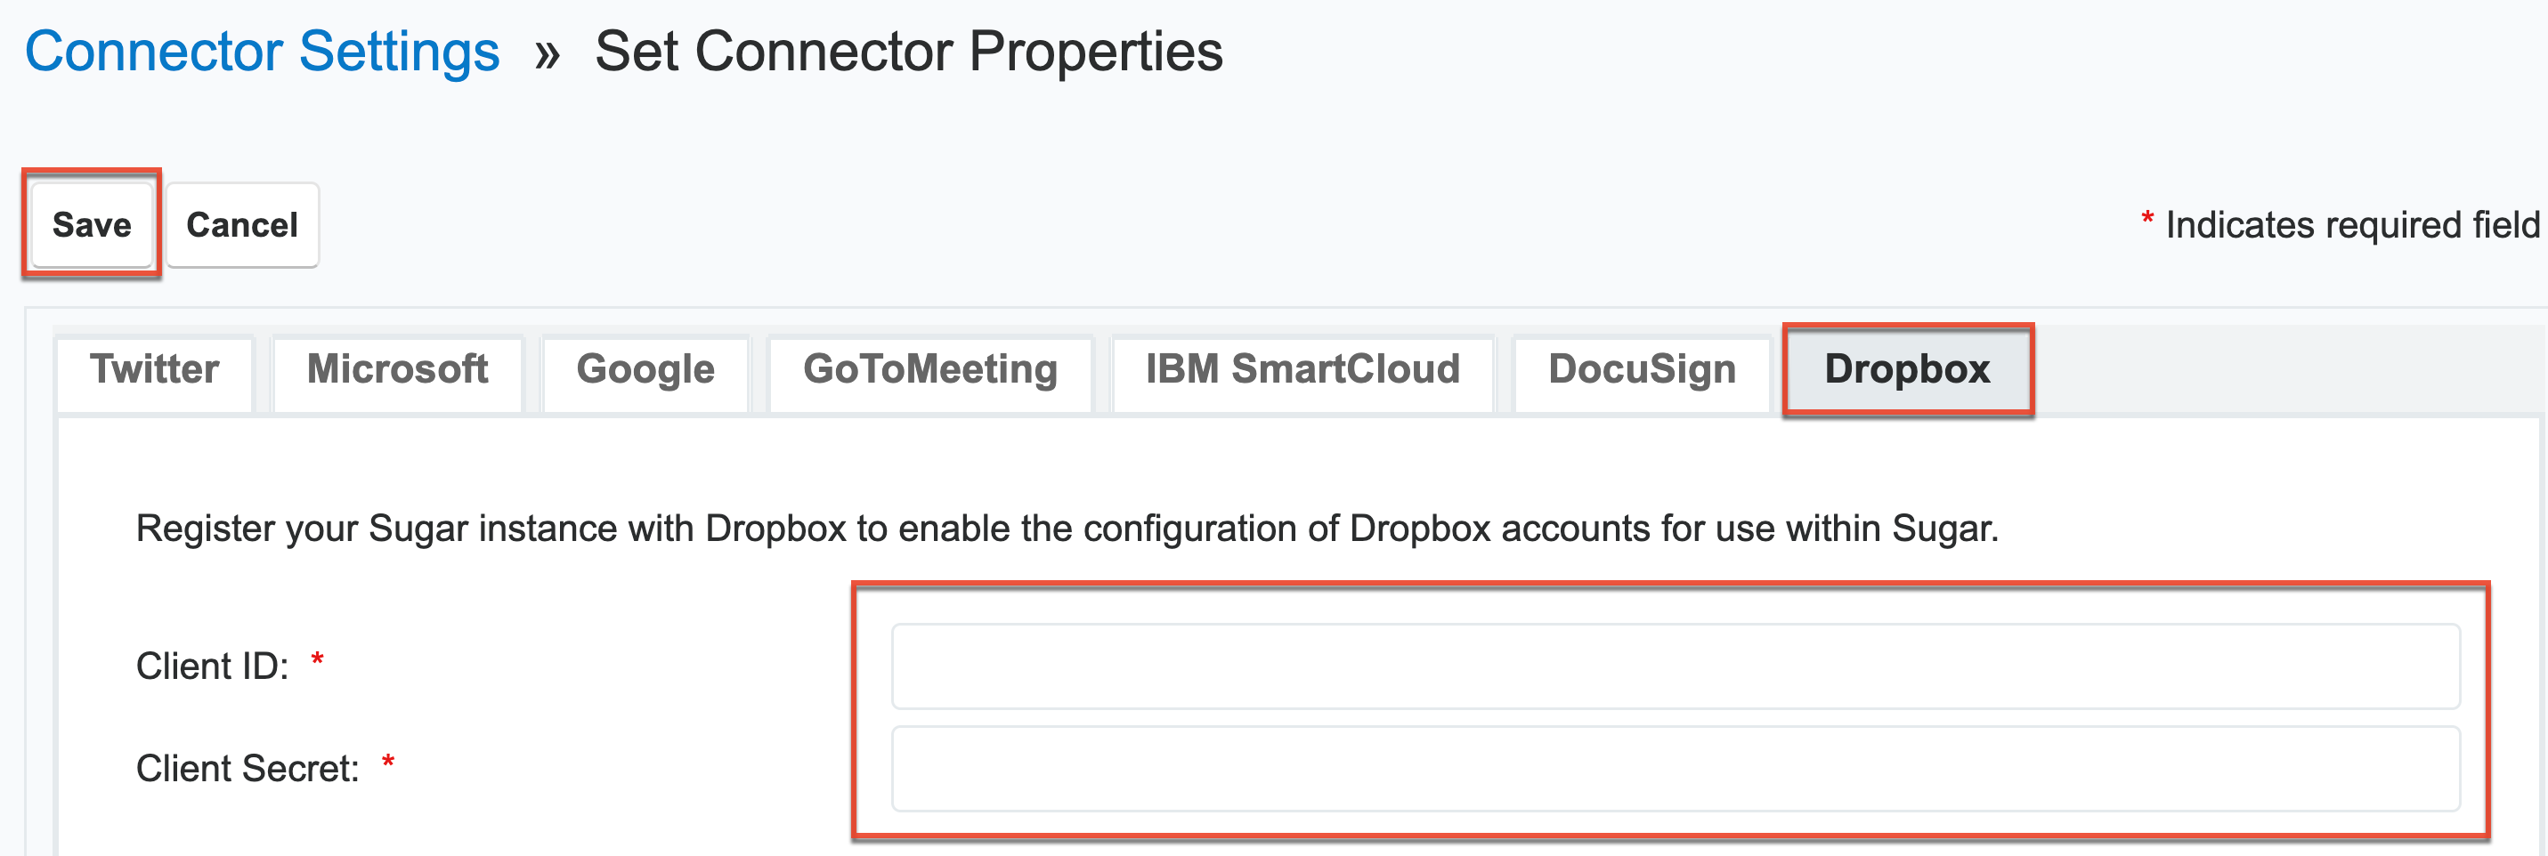
Task: Click the breadcrumb » separator
Action: (x=547, y=53)
